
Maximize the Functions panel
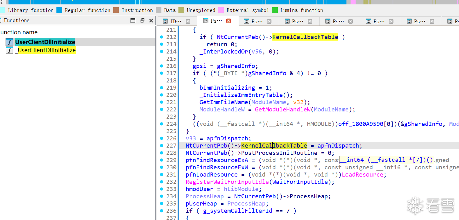point(133,20)
